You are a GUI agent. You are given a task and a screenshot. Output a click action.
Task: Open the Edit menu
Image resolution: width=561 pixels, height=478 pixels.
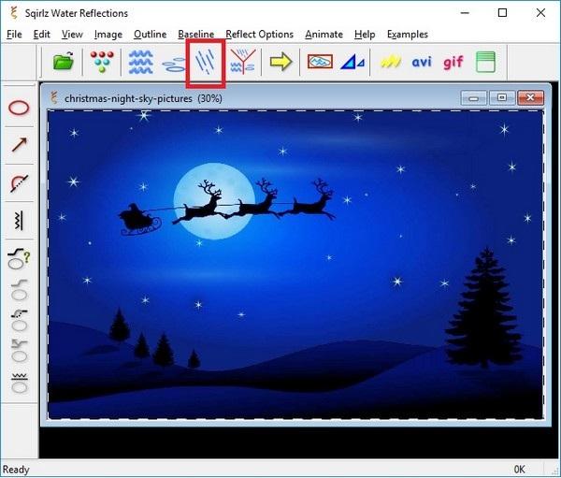[41, 35]
